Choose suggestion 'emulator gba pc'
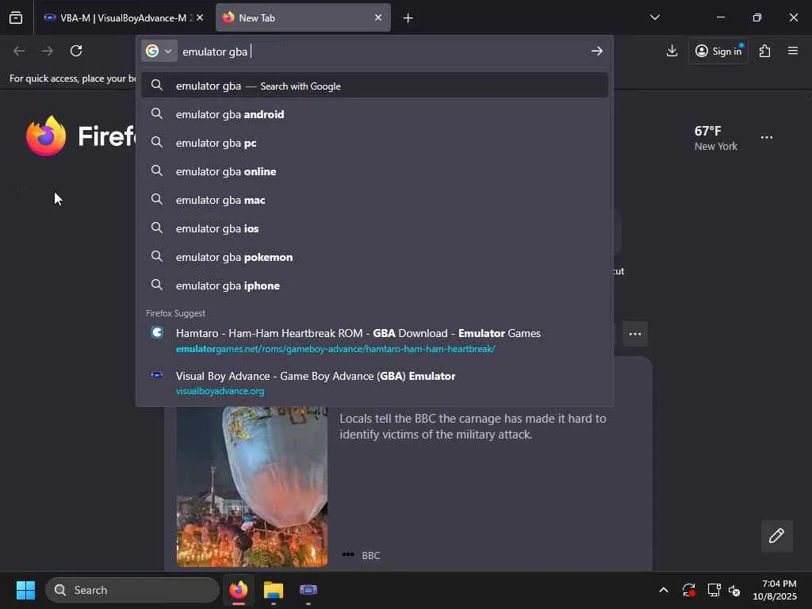This screenshot has width=812, height=609. coord(374,143)
